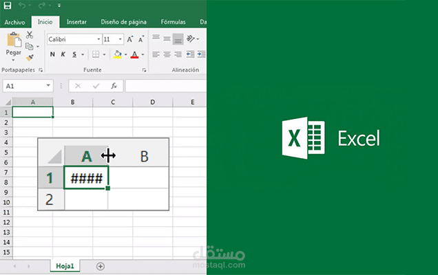The image size is (438, 275).
Task: Click the Insert Function fx icon
Action: point(114,86)
